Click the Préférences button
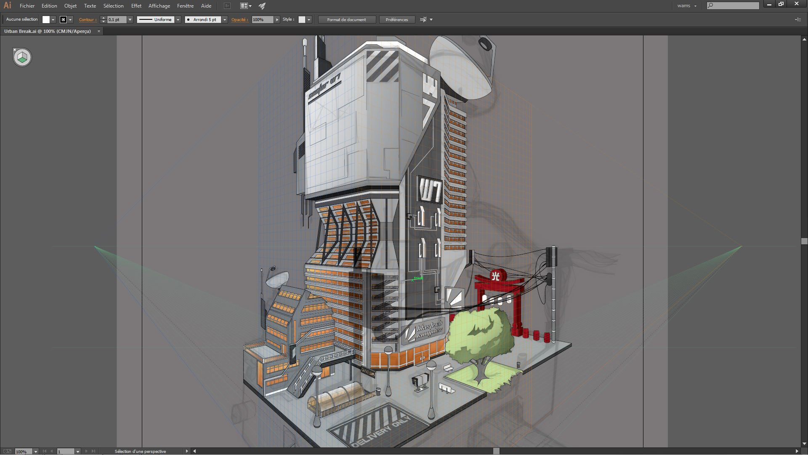808x455 pixels. 396,19
